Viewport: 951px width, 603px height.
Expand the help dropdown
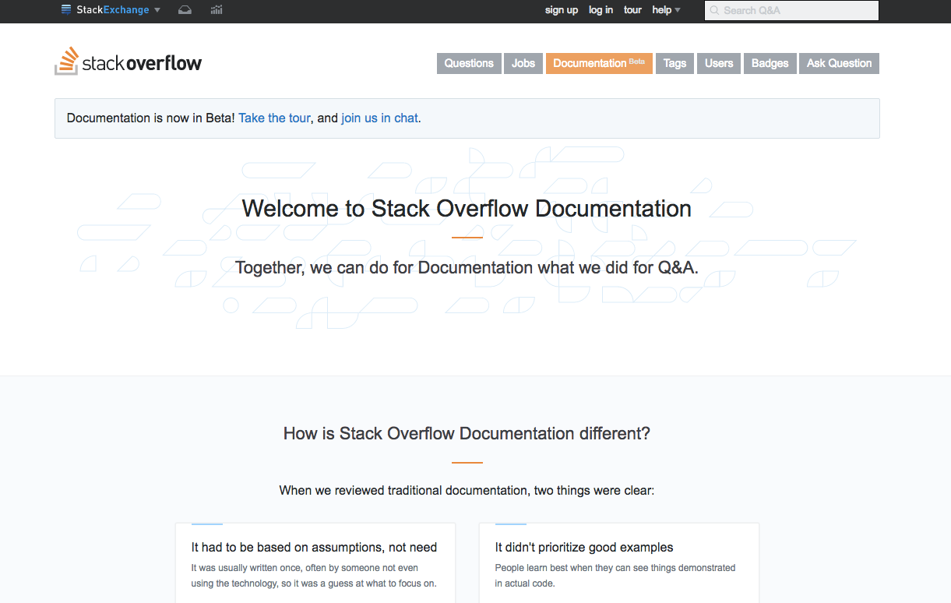667,10
